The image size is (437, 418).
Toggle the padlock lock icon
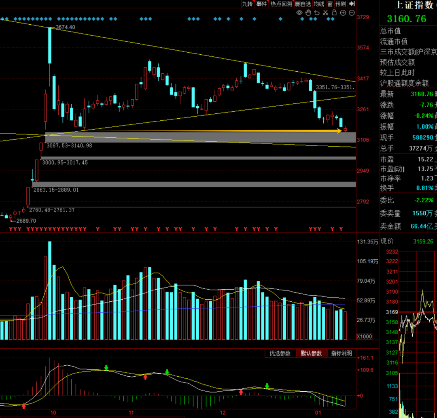click(x=334, y=13)
